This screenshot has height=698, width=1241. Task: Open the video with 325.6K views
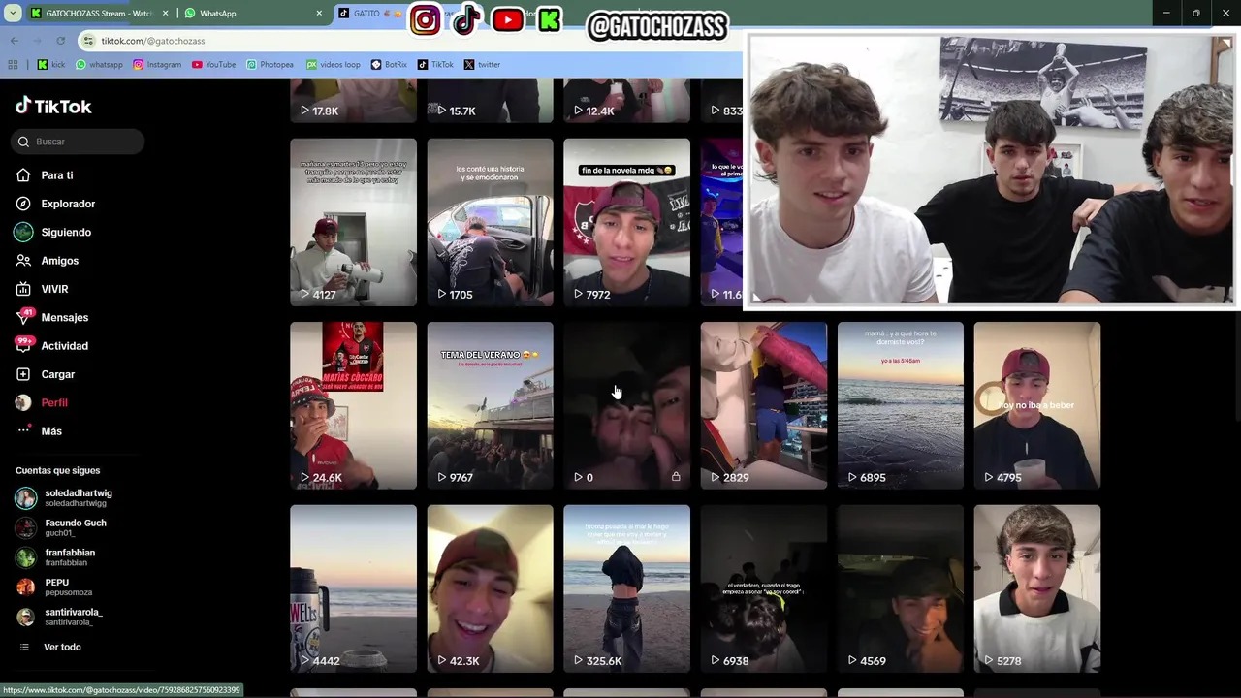[626, 588]
